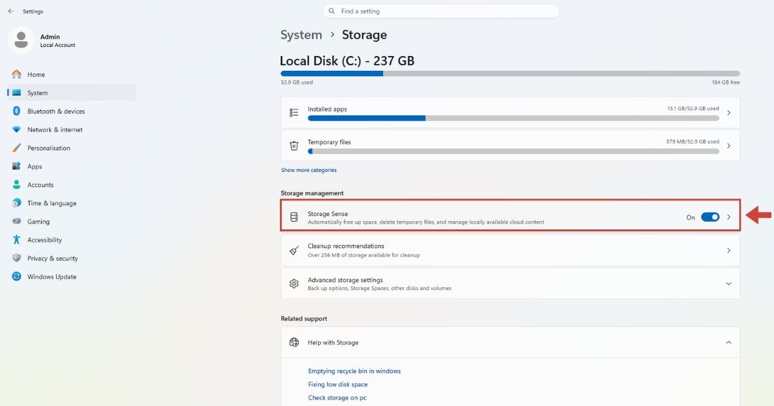Click the Find a setting search box

pos(441,11)
